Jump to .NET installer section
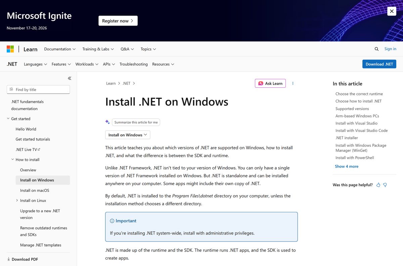The width and height of the screenshot is (403, 266). pos(347,138)
